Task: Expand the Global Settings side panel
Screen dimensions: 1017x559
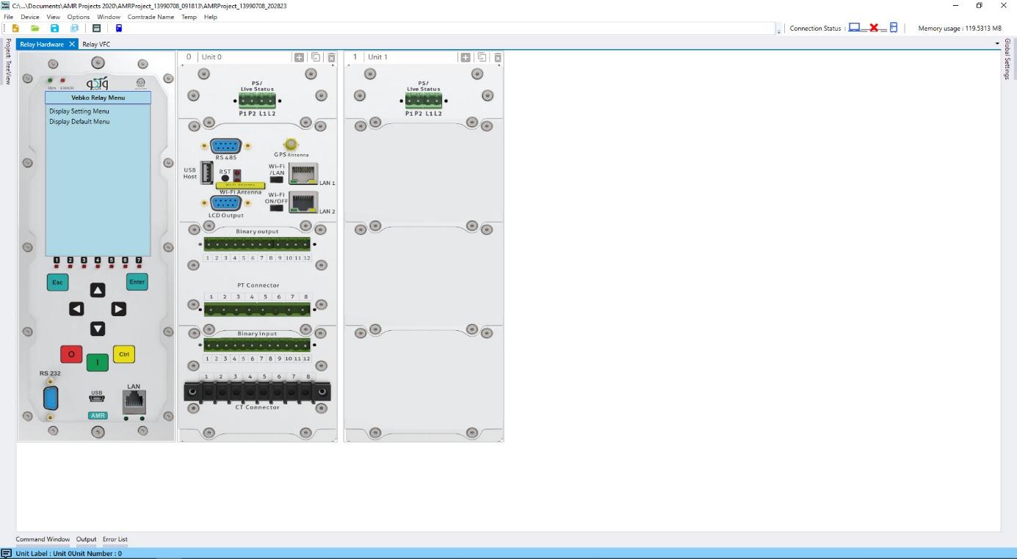Action: (x=1007, y=59)
